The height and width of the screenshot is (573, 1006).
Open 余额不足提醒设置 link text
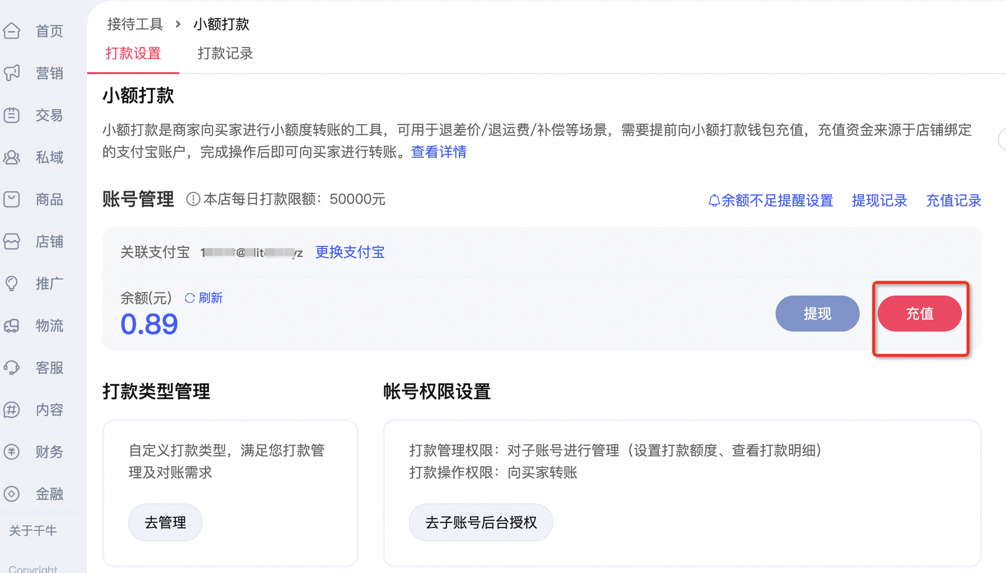coord(777,200)
